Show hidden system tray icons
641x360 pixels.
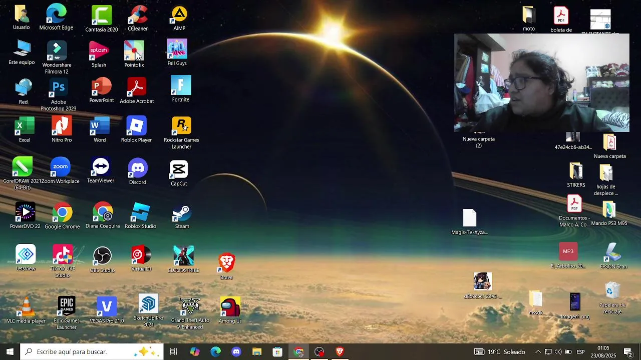[537, 351]
